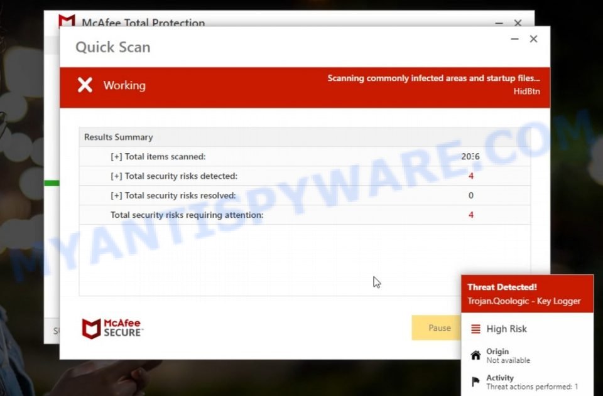
Task: Click the 'High Risk' label in the popup
Action: 506,329
